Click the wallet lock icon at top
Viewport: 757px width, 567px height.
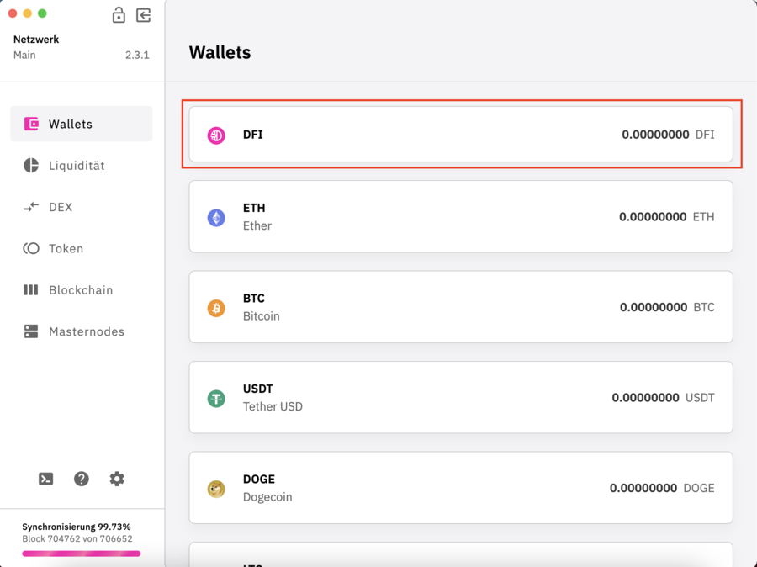(119, 15)
